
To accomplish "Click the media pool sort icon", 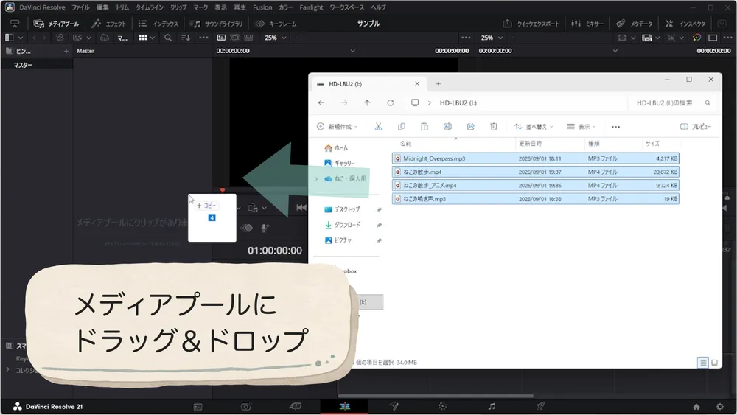I will coord(186,38).
